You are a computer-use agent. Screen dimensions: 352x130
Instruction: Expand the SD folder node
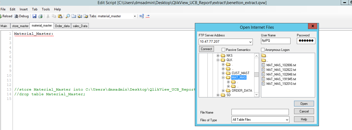coord(218,95)
